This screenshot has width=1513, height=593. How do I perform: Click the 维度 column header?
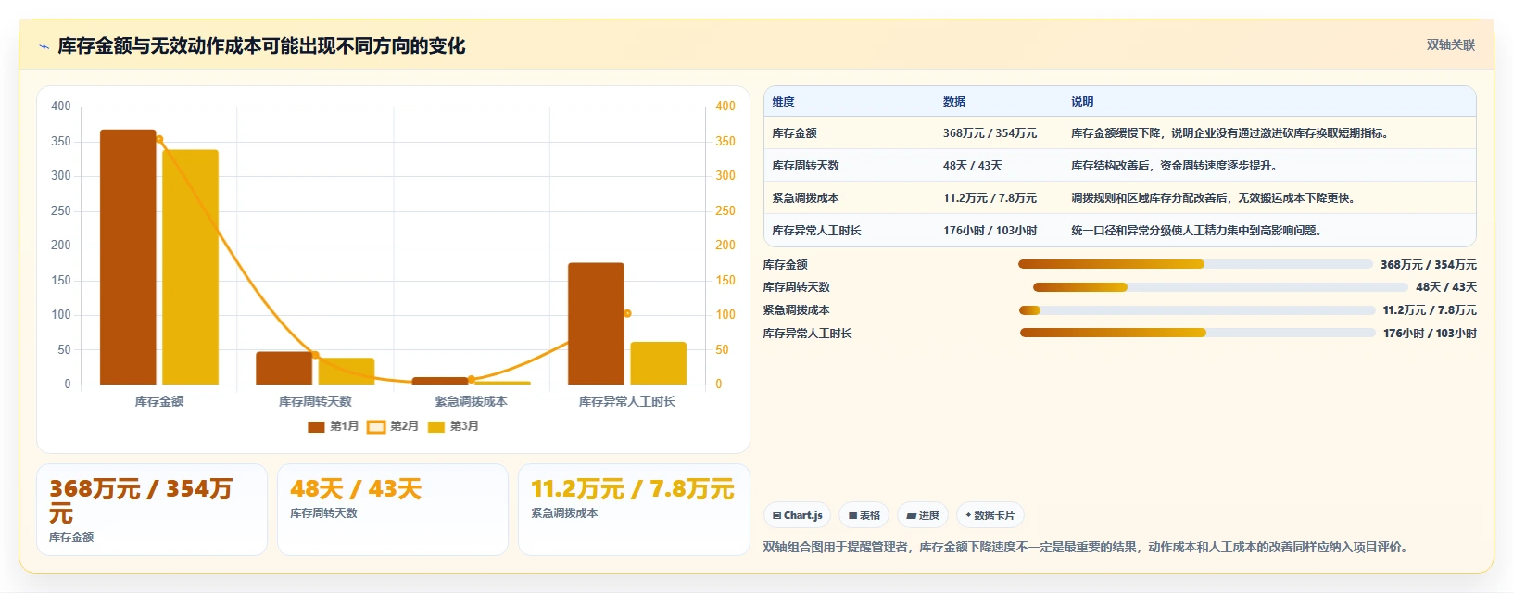(784, 102)
